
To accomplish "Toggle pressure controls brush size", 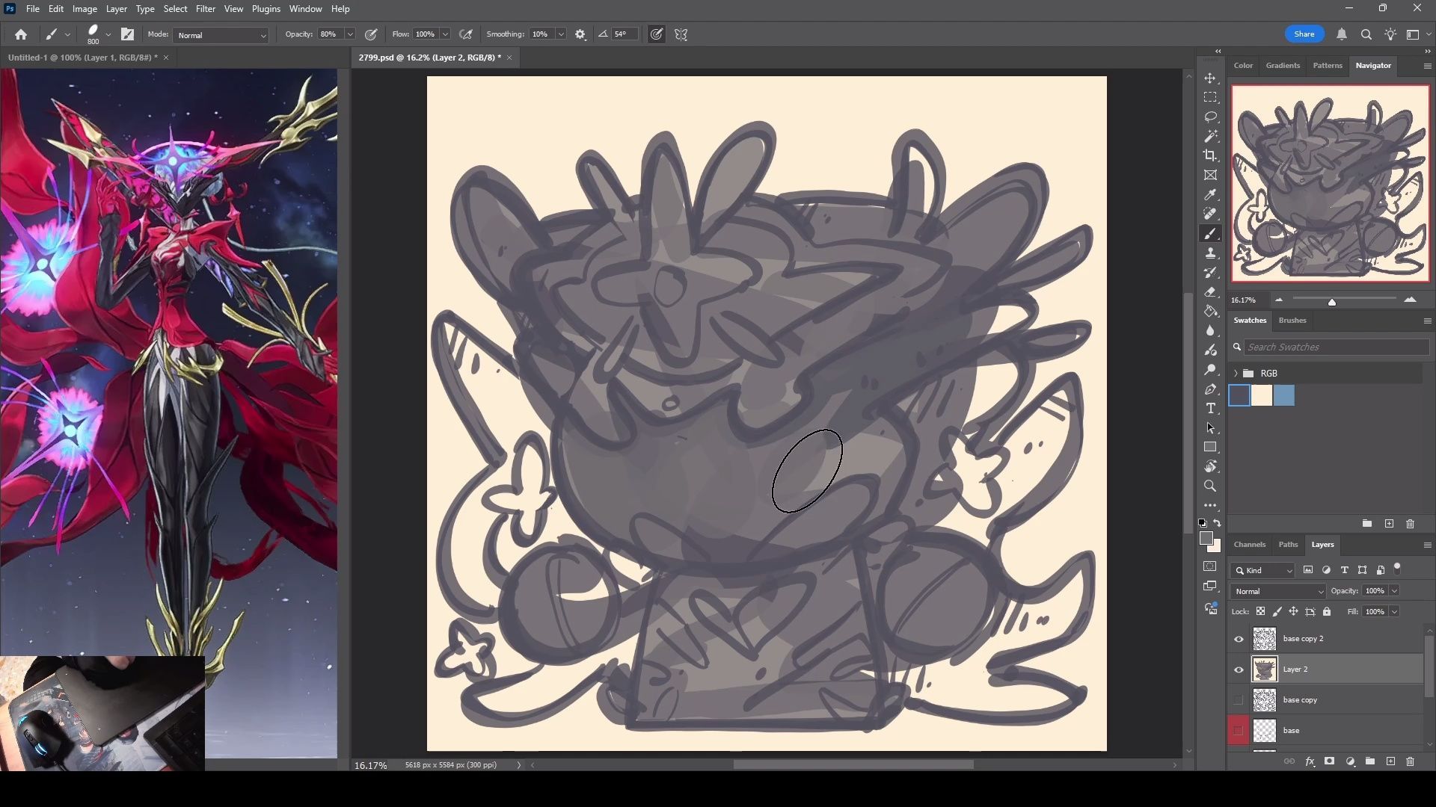I will [x=656, y=34].
